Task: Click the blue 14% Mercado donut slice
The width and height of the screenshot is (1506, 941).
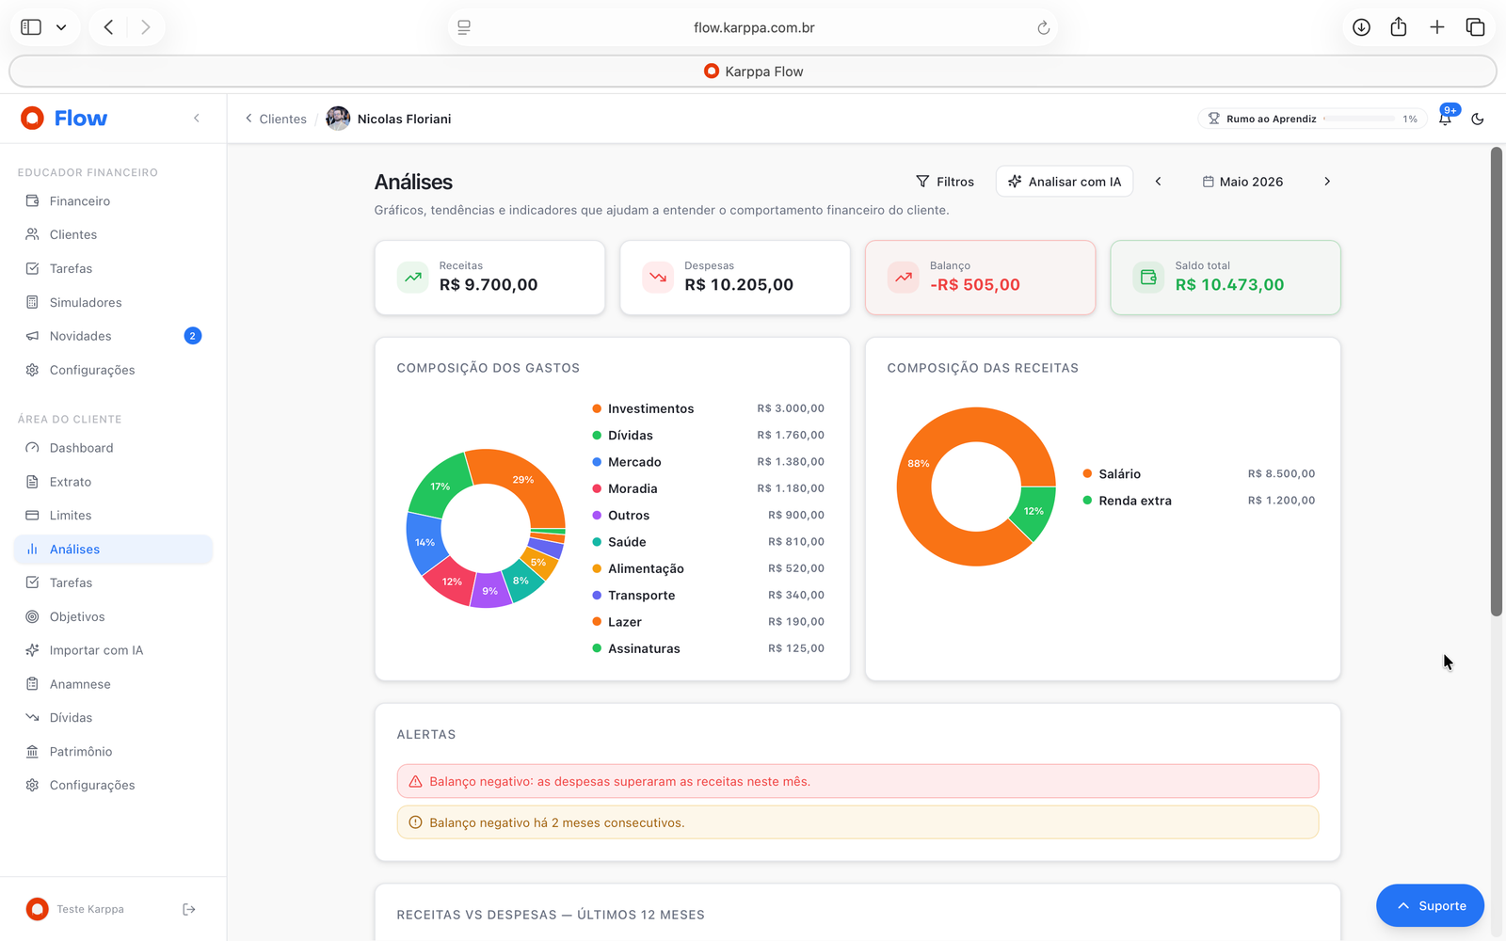Action: [x=425, y=543]
